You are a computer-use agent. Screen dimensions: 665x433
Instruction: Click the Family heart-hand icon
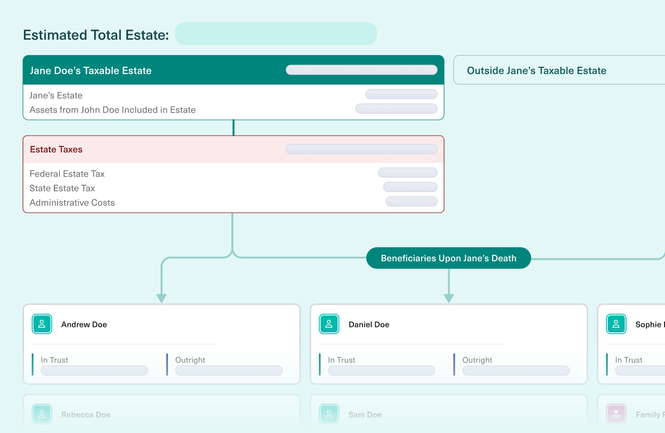coord(616,414)
